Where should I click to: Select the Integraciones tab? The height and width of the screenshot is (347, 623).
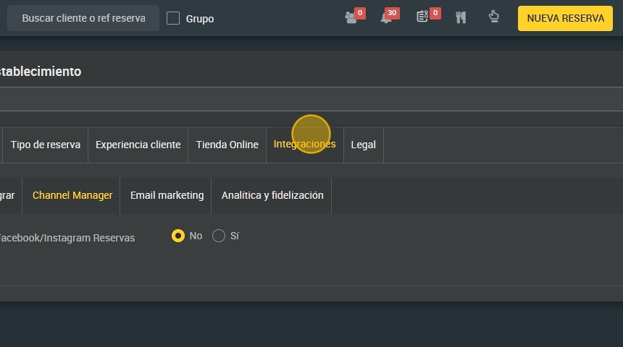pyautogui.click(x=305, y=145)
